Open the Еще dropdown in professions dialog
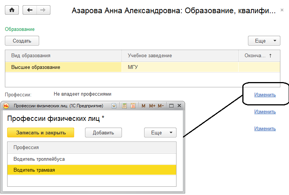The image size is (289, 195). click(x=160, y=133)
